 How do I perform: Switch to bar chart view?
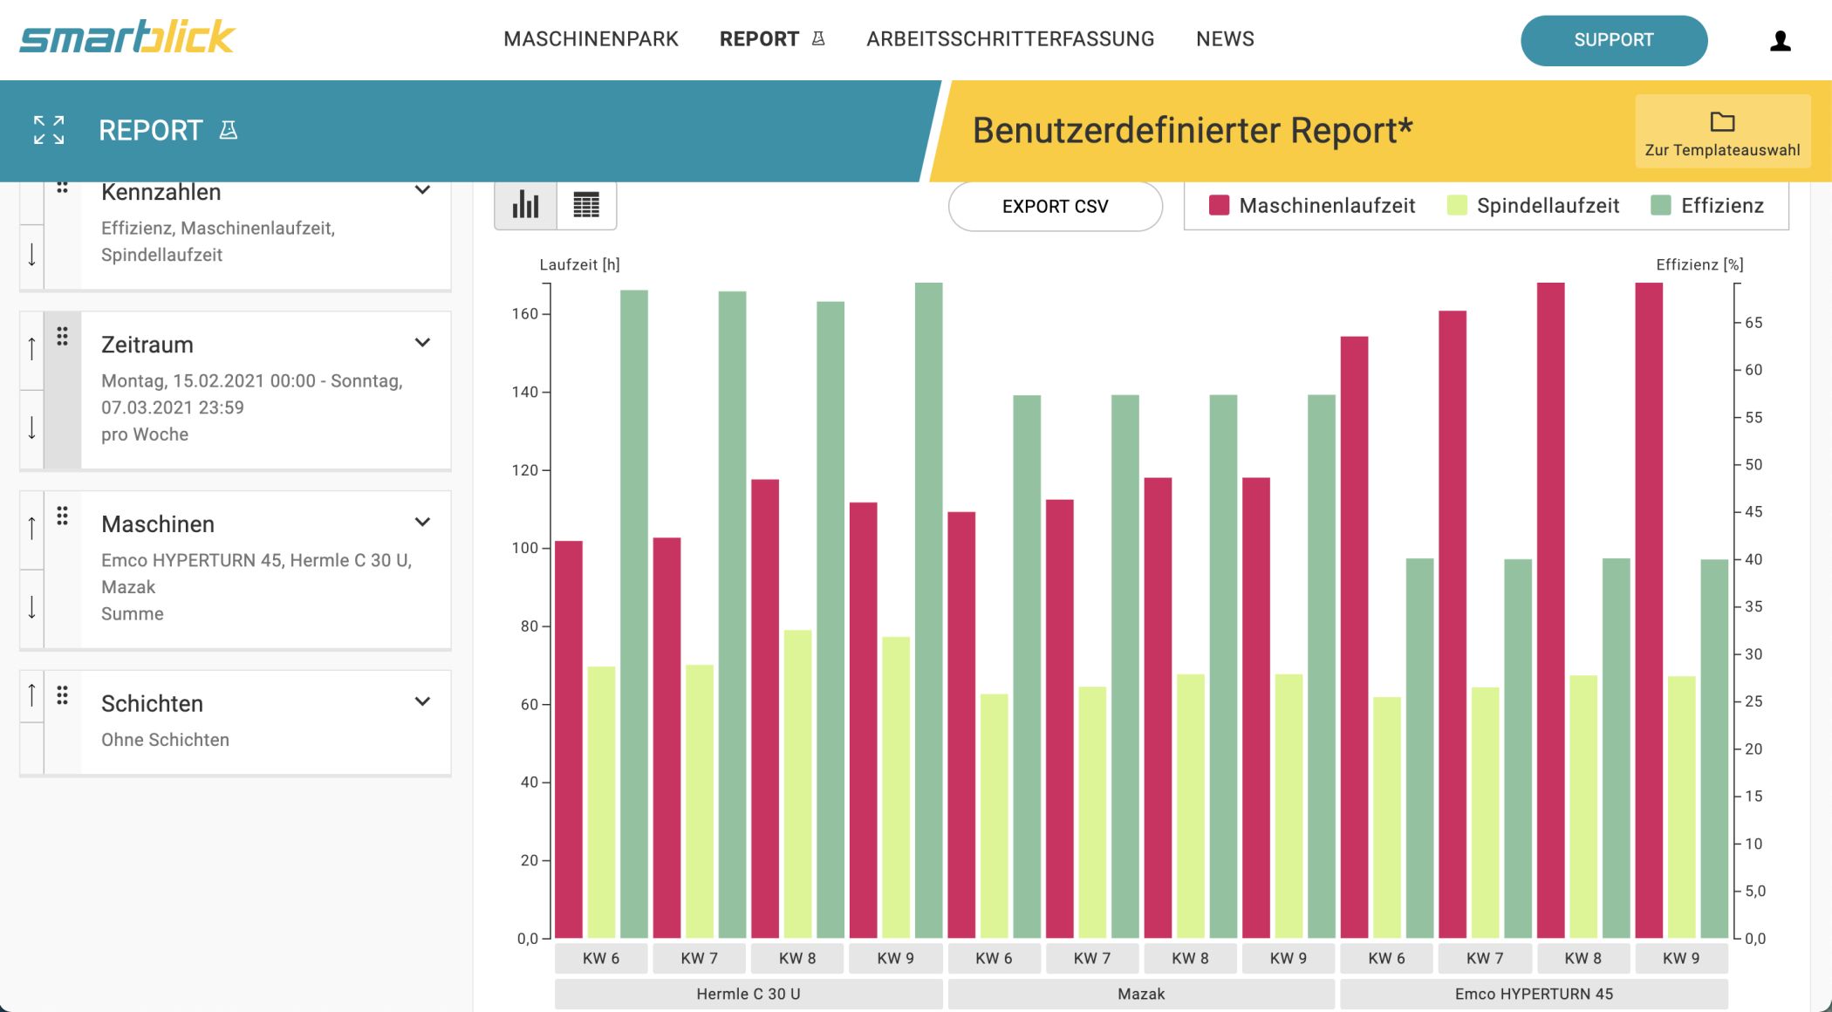tap(525, 206)
